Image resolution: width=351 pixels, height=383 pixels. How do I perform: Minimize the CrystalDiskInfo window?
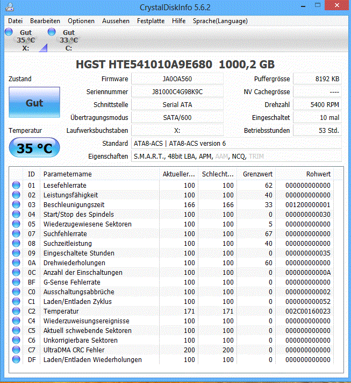pyautogui.click(x=303, y=5)
